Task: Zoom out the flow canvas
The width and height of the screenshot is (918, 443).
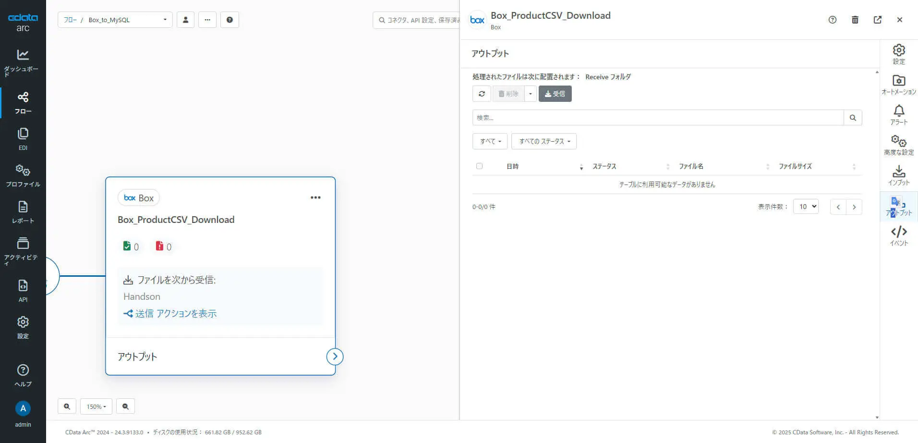Action: click(x=125, y=406)
